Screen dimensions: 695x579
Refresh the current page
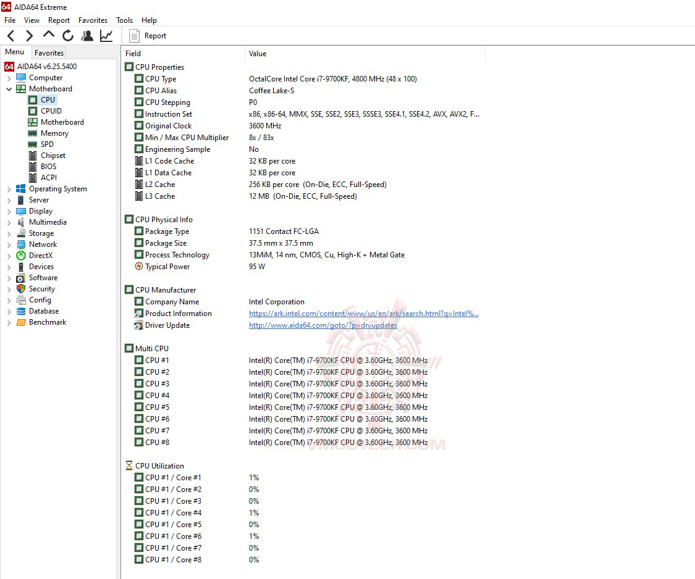coord(68,35)
